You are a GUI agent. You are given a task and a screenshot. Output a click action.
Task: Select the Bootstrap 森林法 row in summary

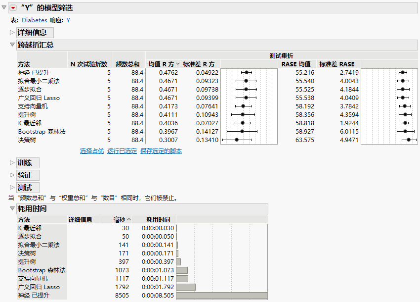click(42, 131)
